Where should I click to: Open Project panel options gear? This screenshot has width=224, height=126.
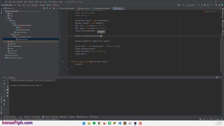(54, 8)
